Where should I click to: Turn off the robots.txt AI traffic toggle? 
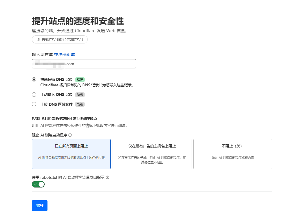coord(38,184)
